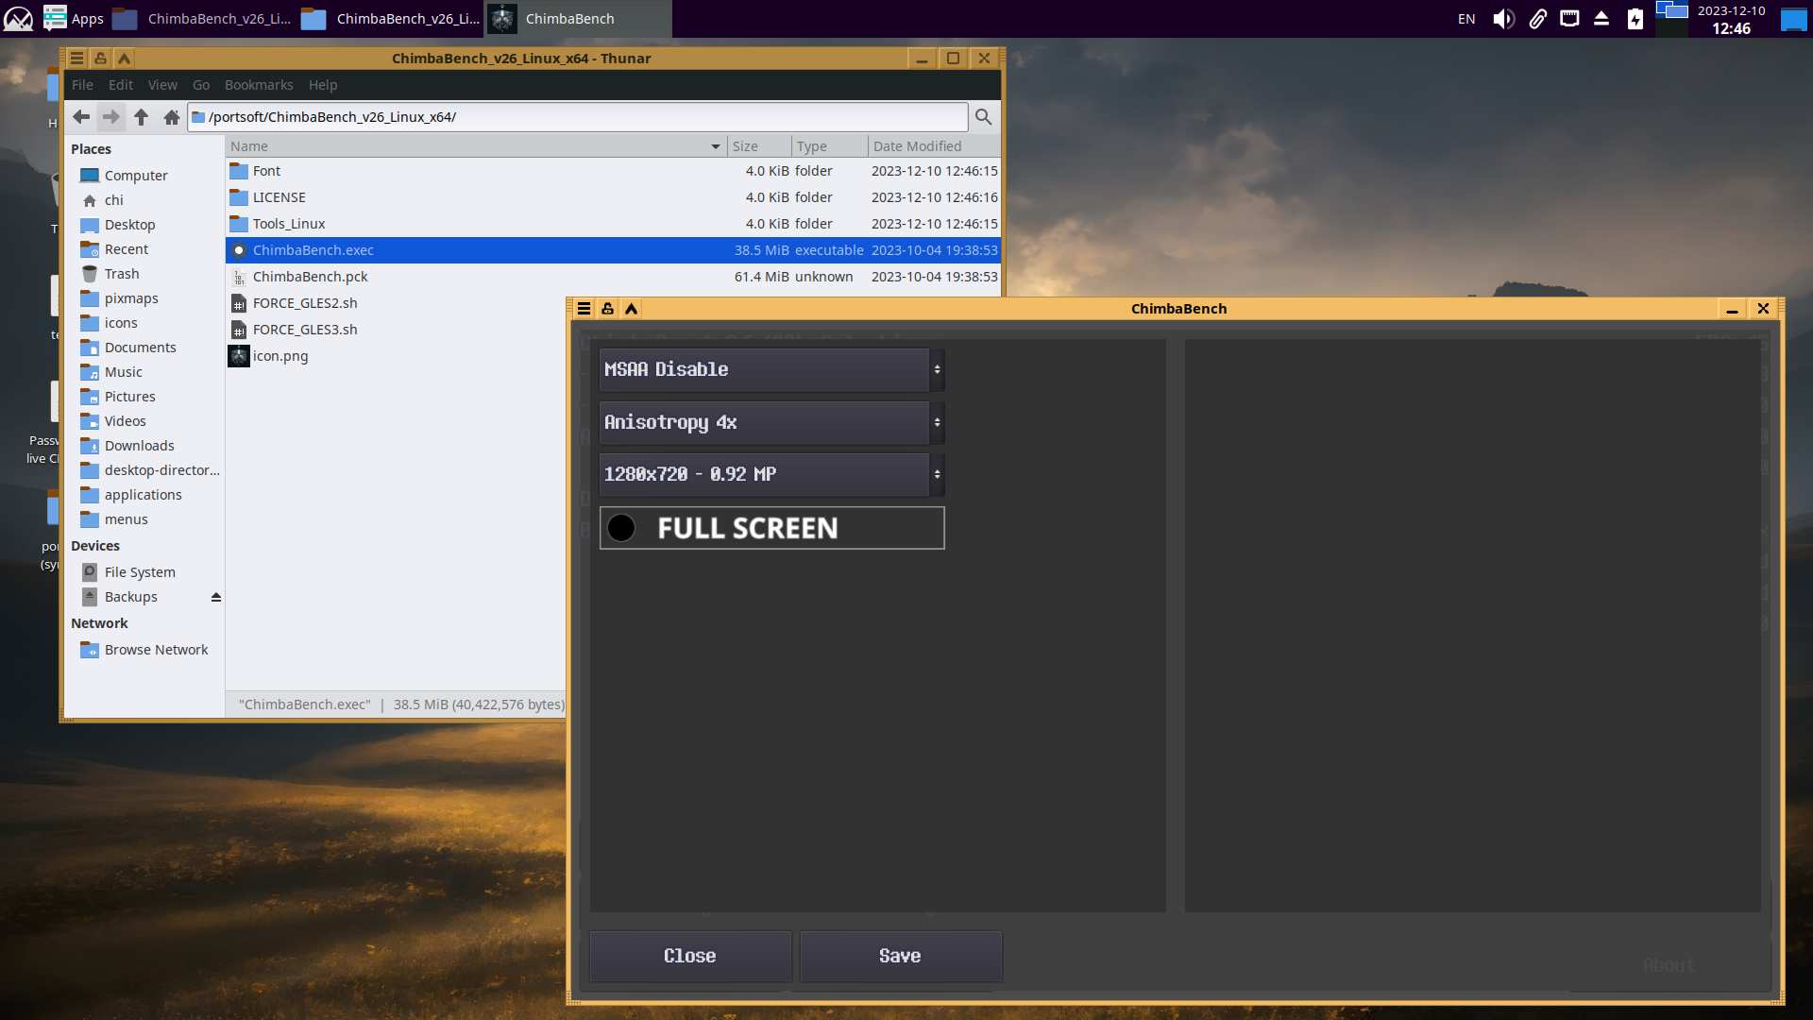
Task: Expand the Anisotropy 4x dropdown
Action: (771, 422)
